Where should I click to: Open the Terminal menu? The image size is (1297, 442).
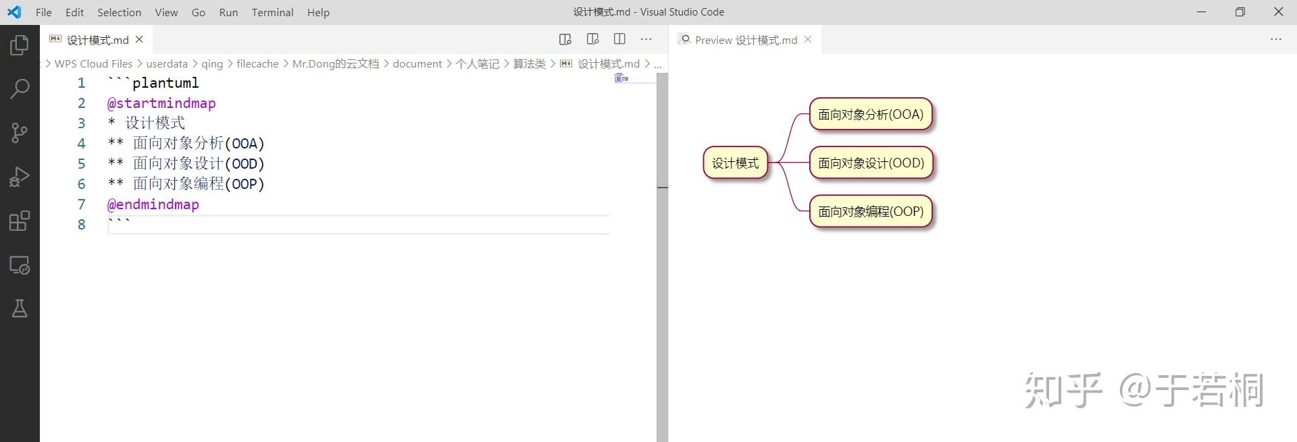click(x=272, y=12)
